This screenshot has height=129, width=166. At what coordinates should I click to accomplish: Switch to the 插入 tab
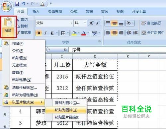tap(36, 11)
